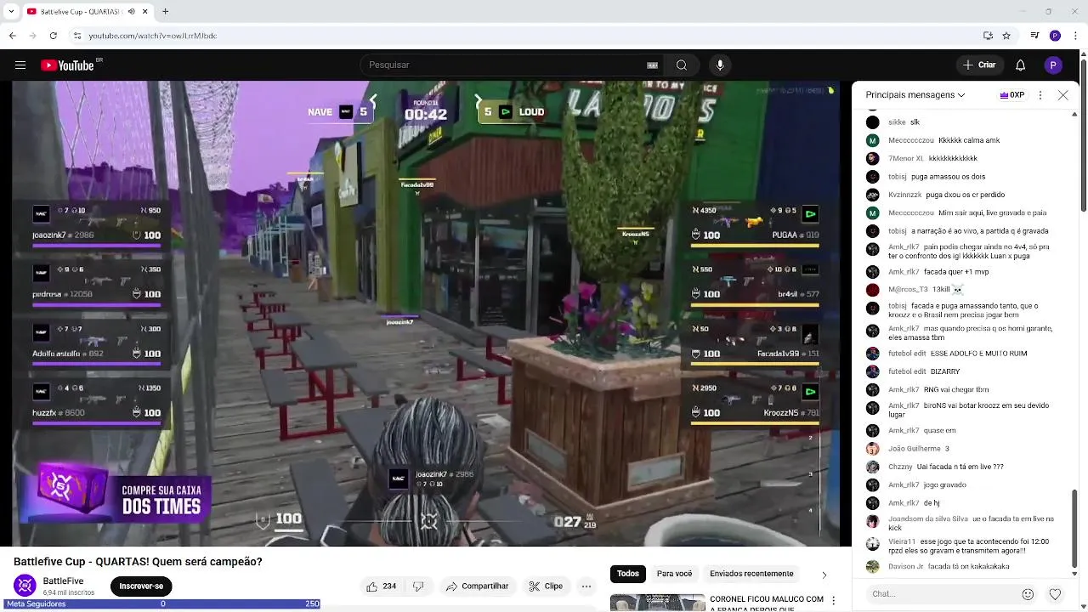Click Compartilhar share button

point(477,586)
